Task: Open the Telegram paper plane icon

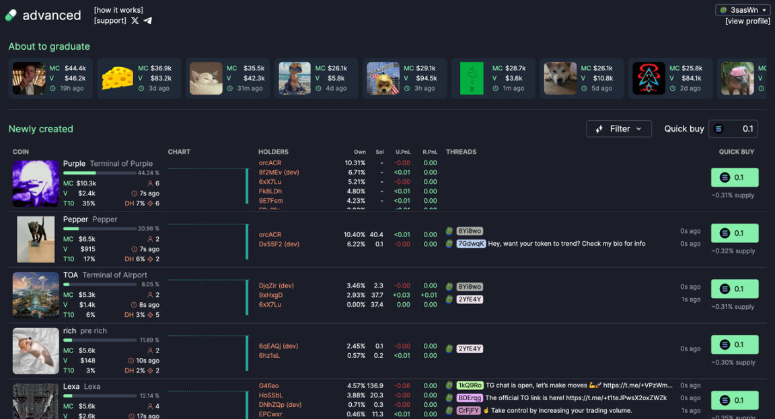Action: pyautogui.click(x=148, y=21)
